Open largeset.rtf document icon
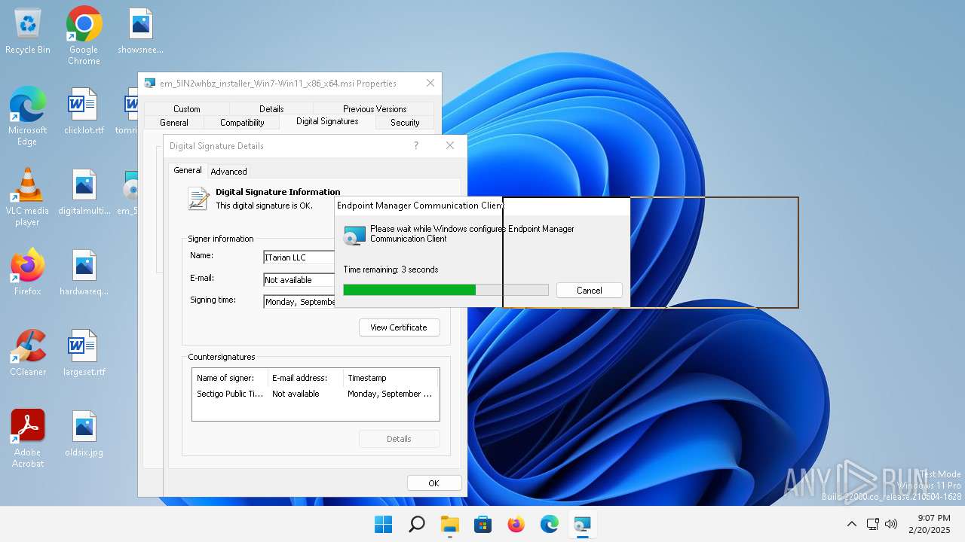 (x=84, y=353)
